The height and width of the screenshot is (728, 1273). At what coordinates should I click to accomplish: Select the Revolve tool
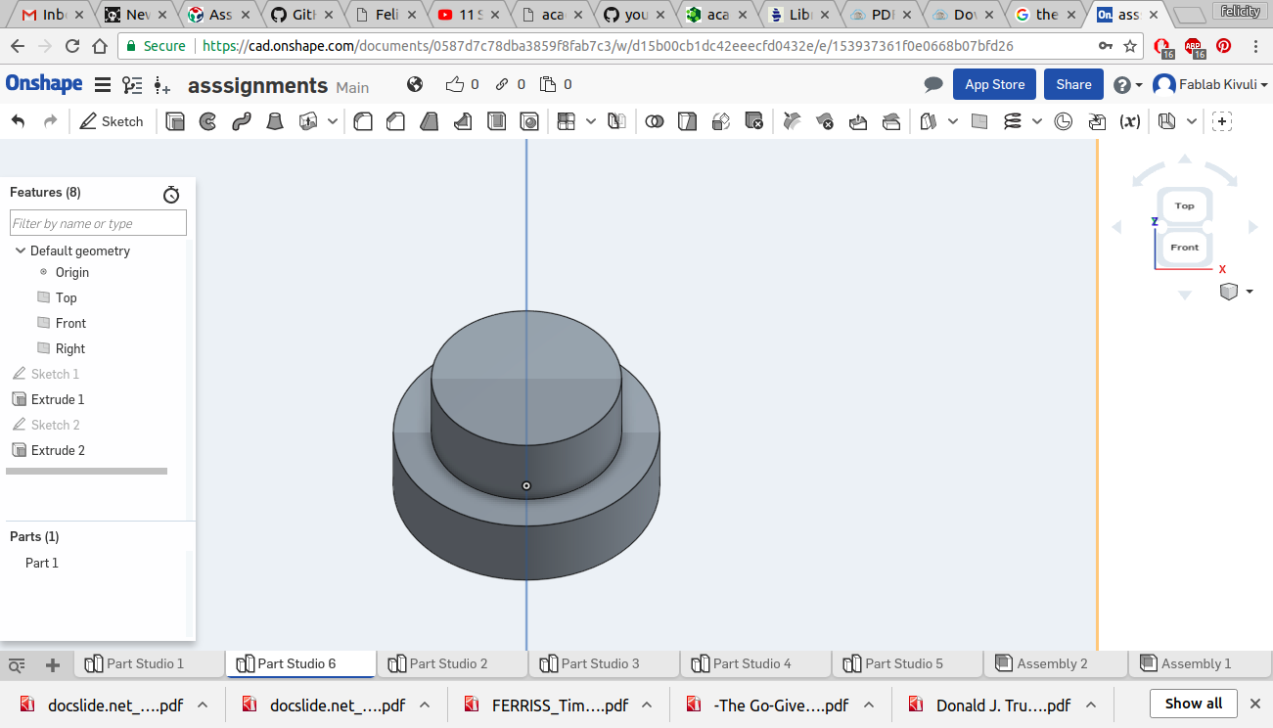coord(207,121)
